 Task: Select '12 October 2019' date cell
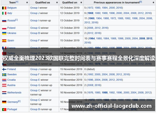[x=71, y=13]
